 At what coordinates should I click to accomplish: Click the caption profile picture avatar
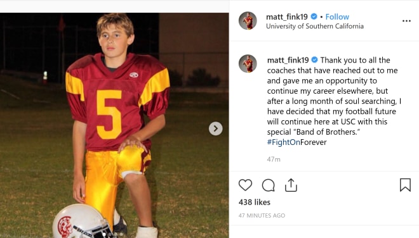pyautogui.click(x=248, y=64)
